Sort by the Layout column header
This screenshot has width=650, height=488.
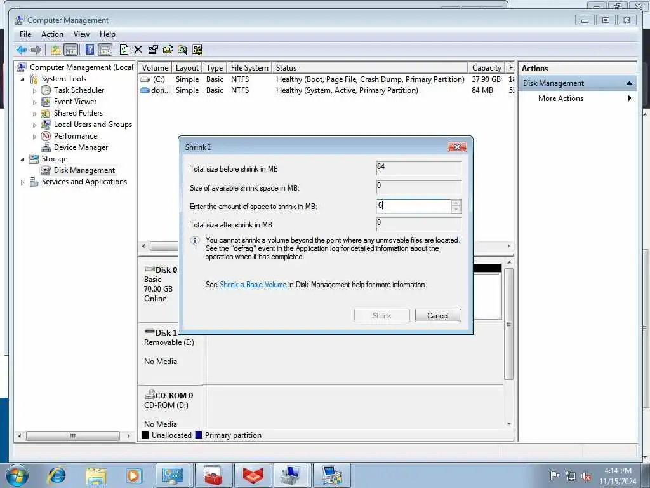(187, 67)
